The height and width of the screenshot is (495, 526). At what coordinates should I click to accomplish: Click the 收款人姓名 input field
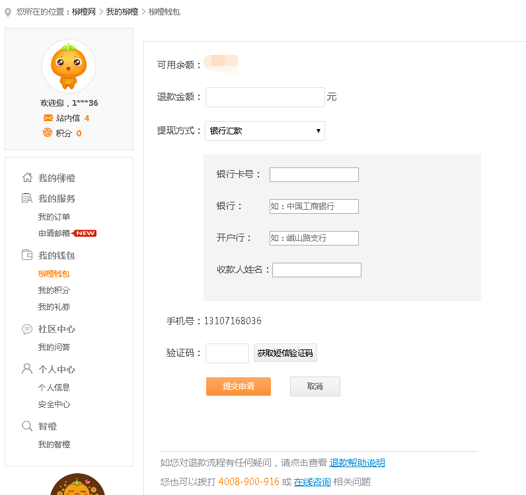coord(317,270)
